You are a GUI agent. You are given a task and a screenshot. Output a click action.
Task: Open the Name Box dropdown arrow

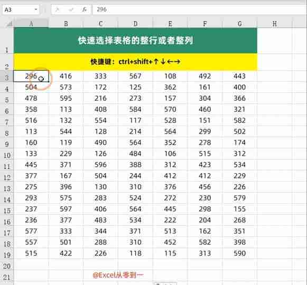click(35, 9)
